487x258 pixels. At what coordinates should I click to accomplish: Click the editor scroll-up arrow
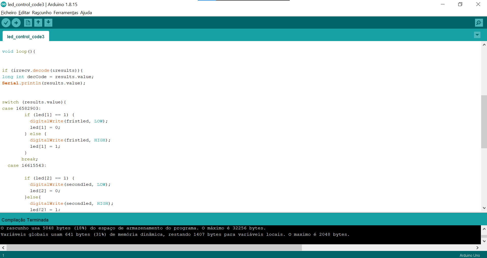[484, 45]
